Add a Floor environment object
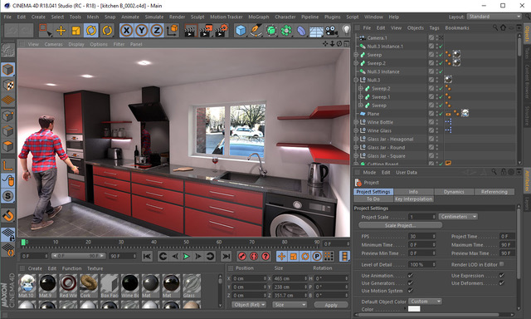 click(316, 31)
